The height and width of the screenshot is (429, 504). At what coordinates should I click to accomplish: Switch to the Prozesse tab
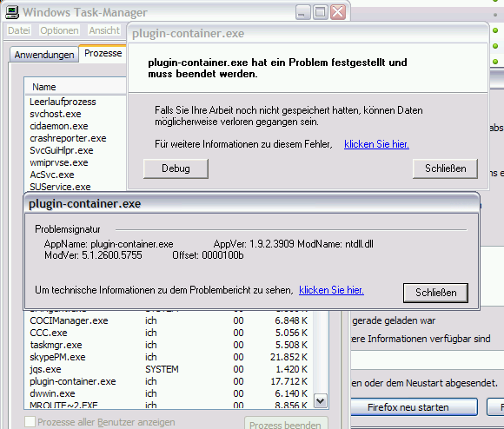103,53
